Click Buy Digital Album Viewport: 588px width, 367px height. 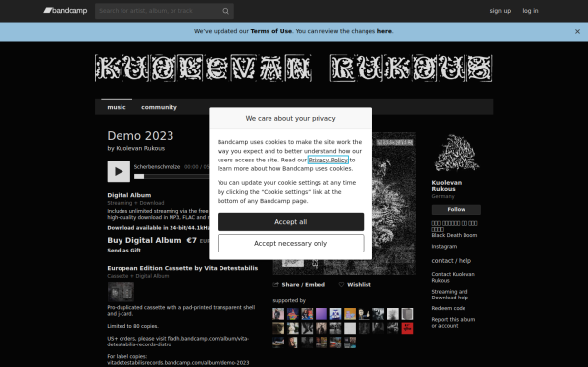tap(144, 240)
